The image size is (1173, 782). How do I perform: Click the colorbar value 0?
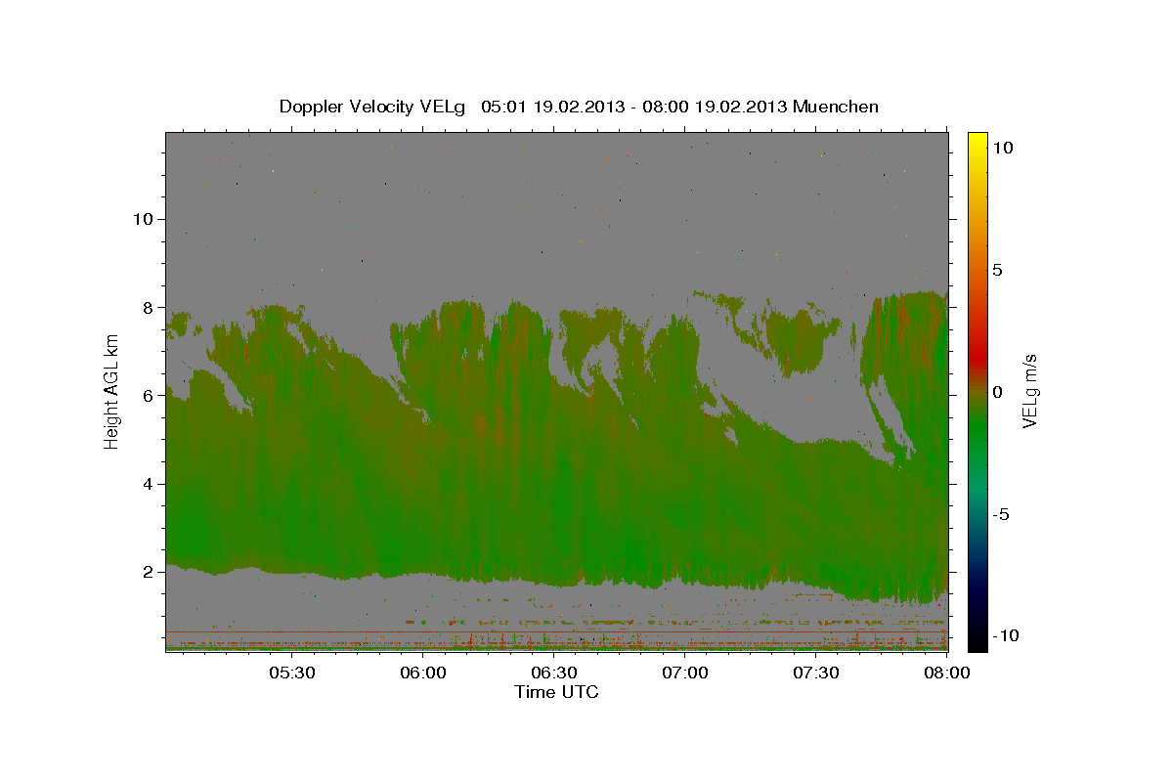[x=998, y=392]
